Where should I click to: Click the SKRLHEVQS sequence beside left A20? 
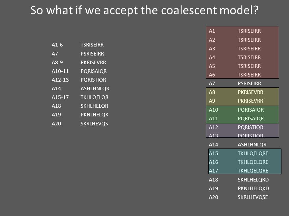point(94,124)
